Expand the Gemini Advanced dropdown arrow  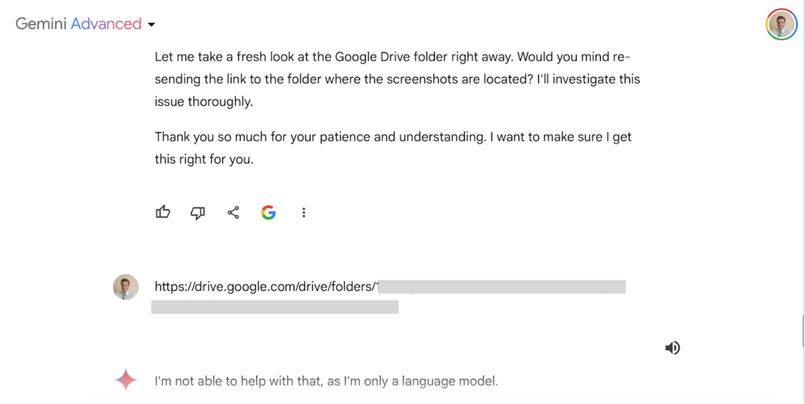(151, 24)
